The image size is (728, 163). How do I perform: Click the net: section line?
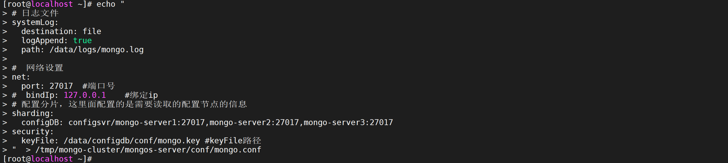21,77
